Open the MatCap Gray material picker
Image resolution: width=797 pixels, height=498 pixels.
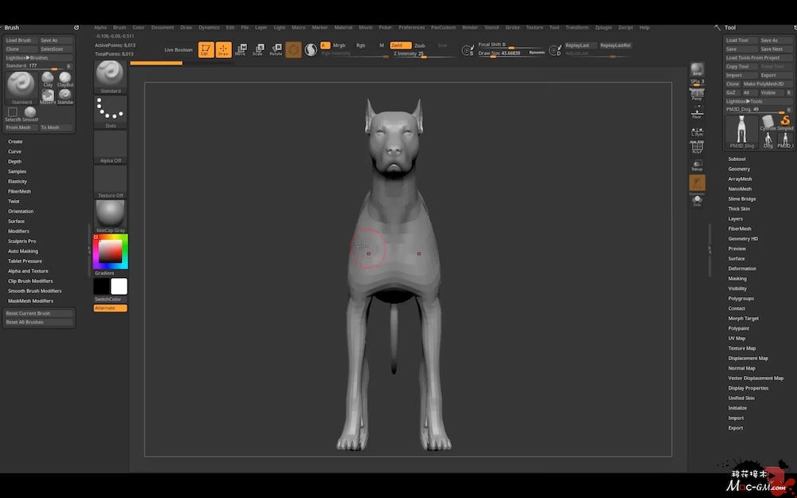coord(111,215)
